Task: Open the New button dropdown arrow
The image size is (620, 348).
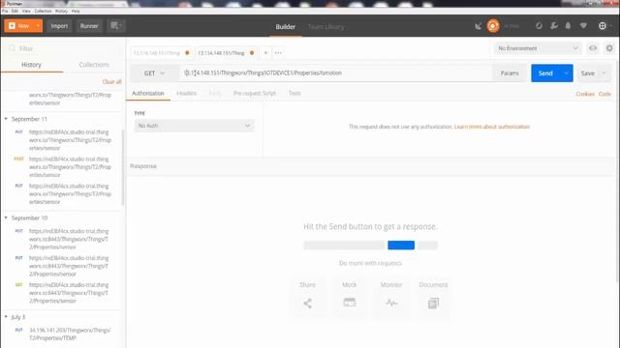Action: pos(38,26)
